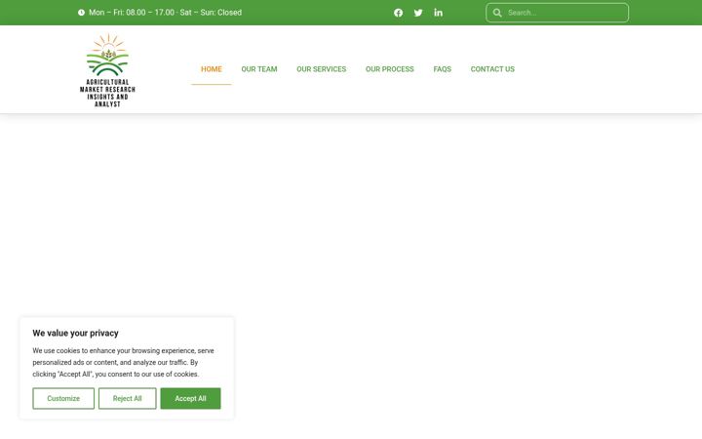Open the Facebook page icon
702x439 pixels.
coord(398,13)
